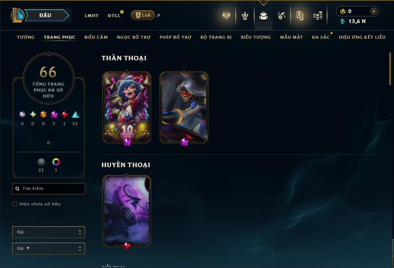
Task: Switch to the BIỂU CẢM tab
Action: coord(96,37)
